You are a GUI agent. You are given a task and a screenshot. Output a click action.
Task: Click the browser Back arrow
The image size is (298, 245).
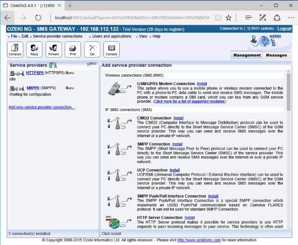pyautogui.click(x=7, y=18)
